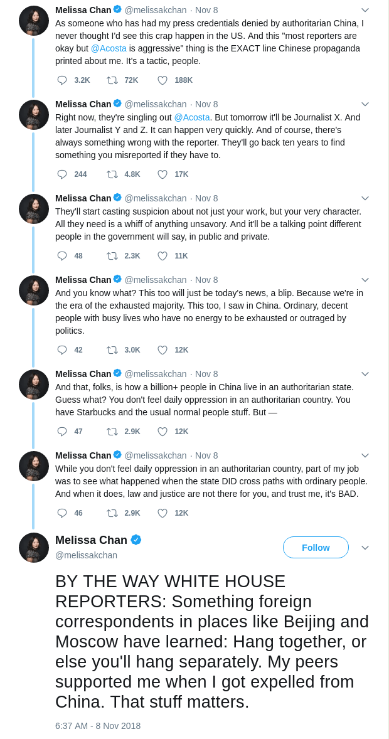The image size is (389, 739).
Task: Retweet the tweet with 3.0K retweets
Action: click(112, 350)
